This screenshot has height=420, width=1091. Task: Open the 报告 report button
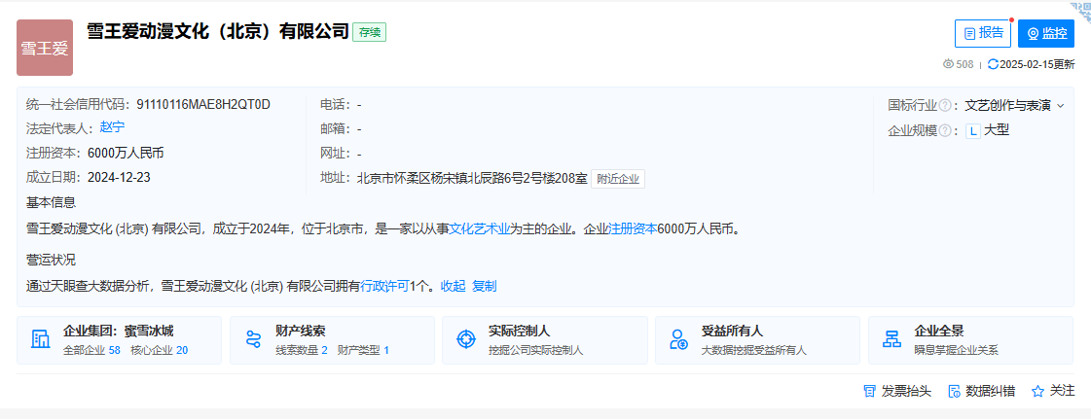[x=982, y=33]
